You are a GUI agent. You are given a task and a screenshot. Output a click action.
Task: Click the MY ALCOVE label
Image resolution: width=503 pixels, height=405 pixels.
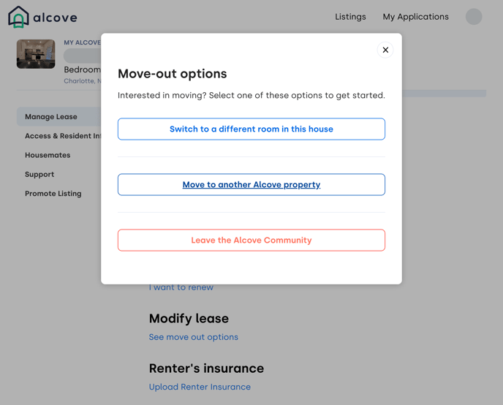[82, 42]
